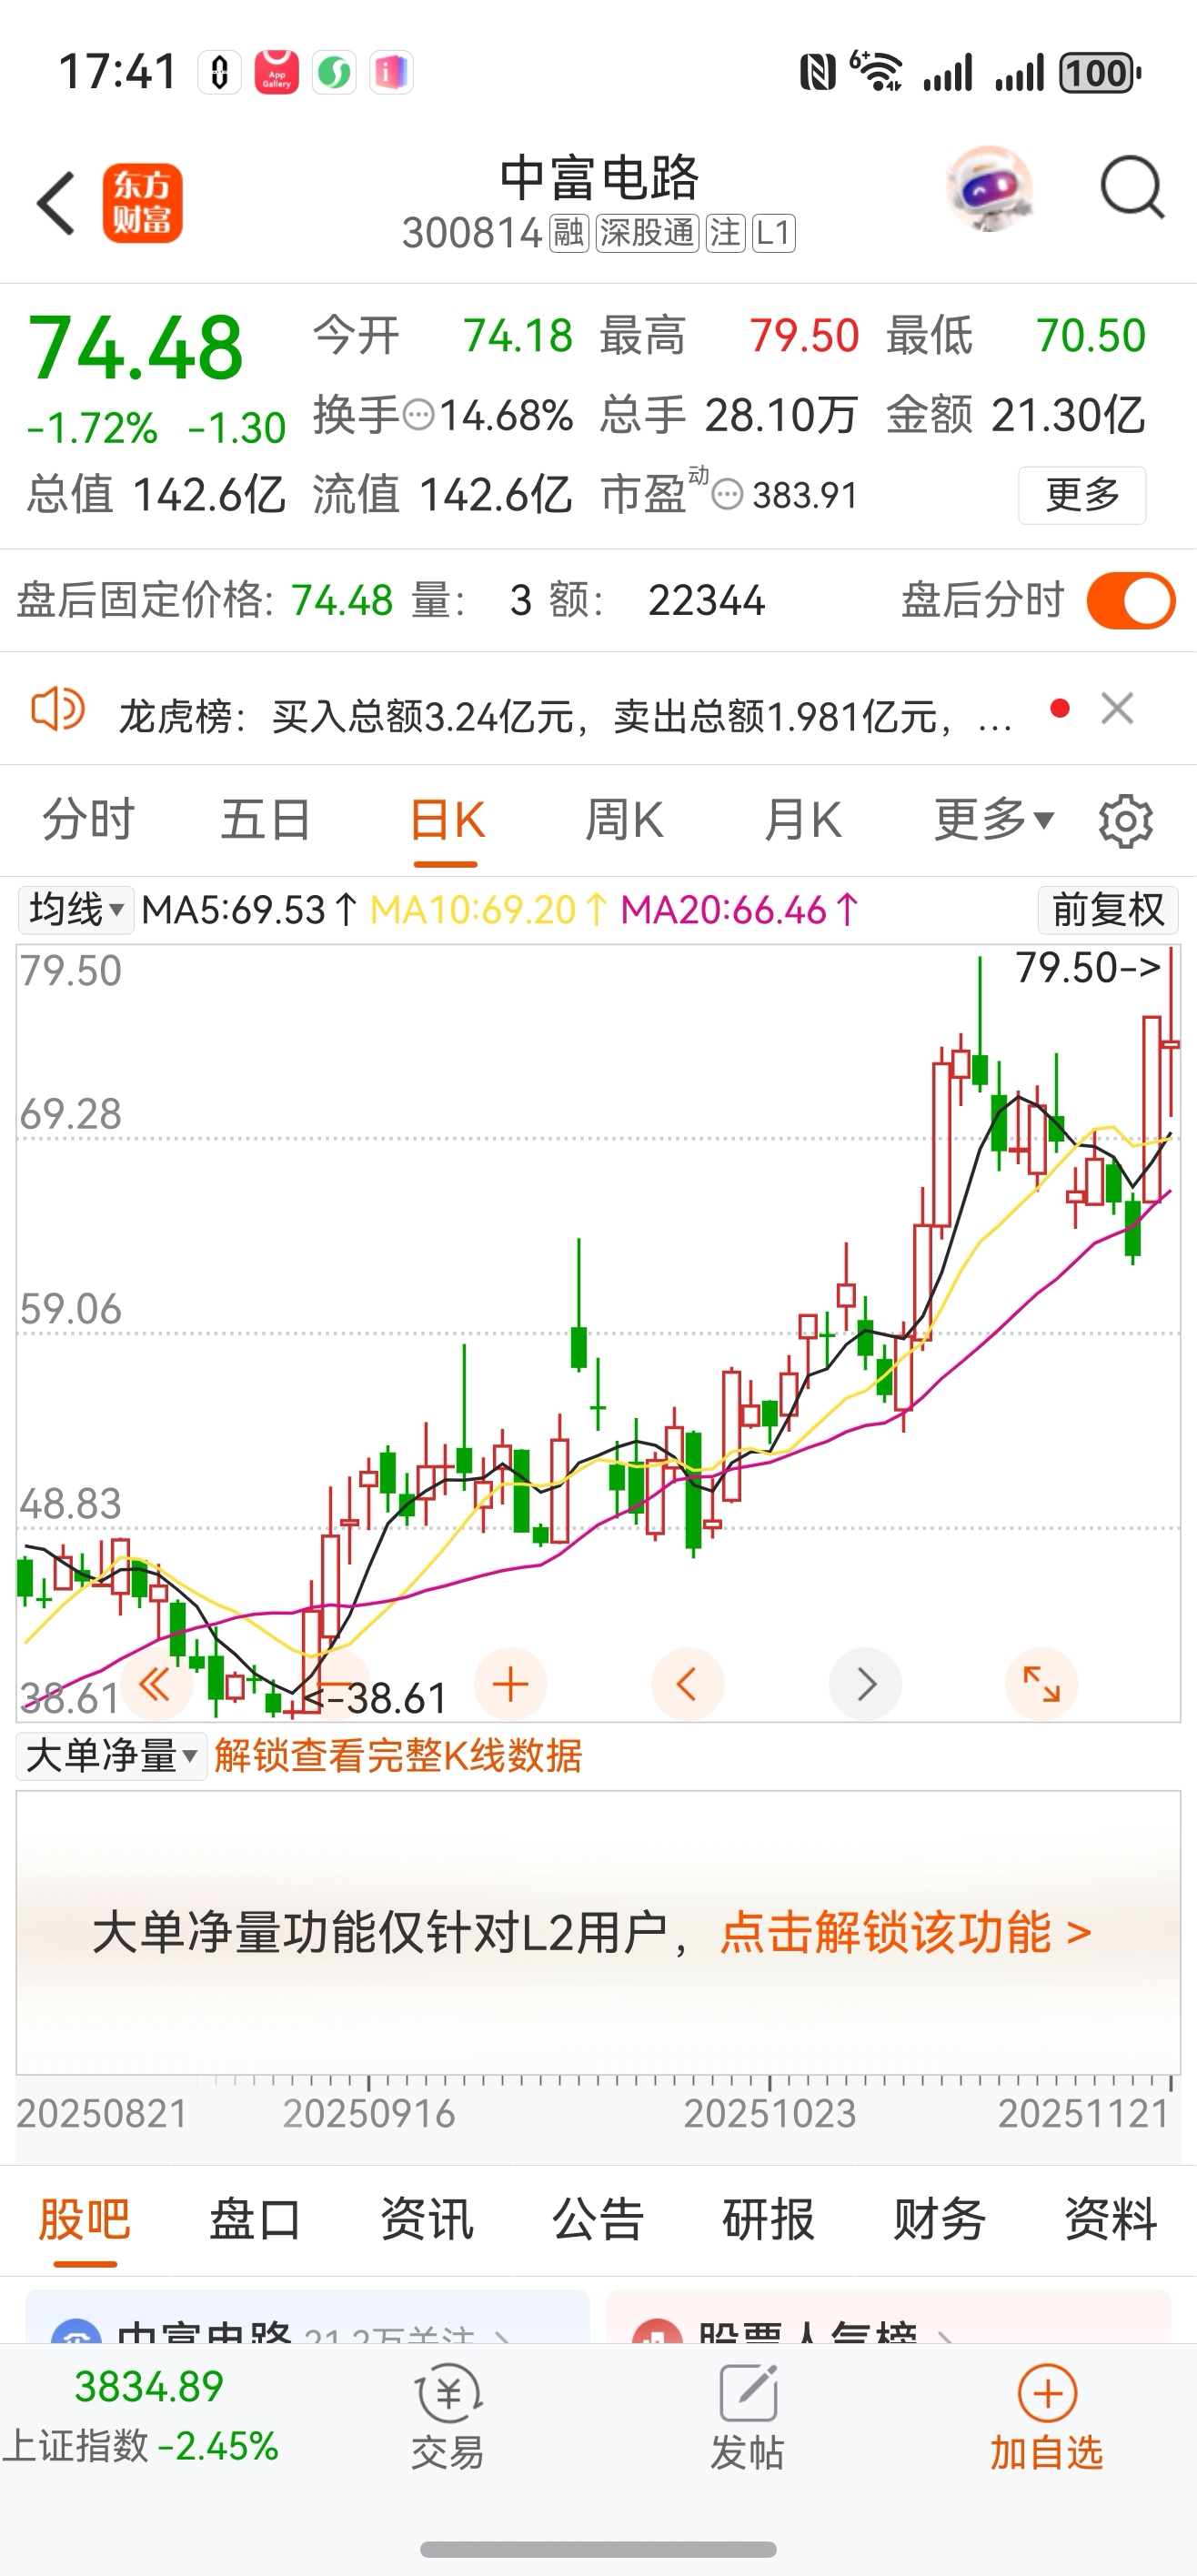1197x2576 pixels.
Task: Tap the speaker announcement icon
Action: click(57, 710)
